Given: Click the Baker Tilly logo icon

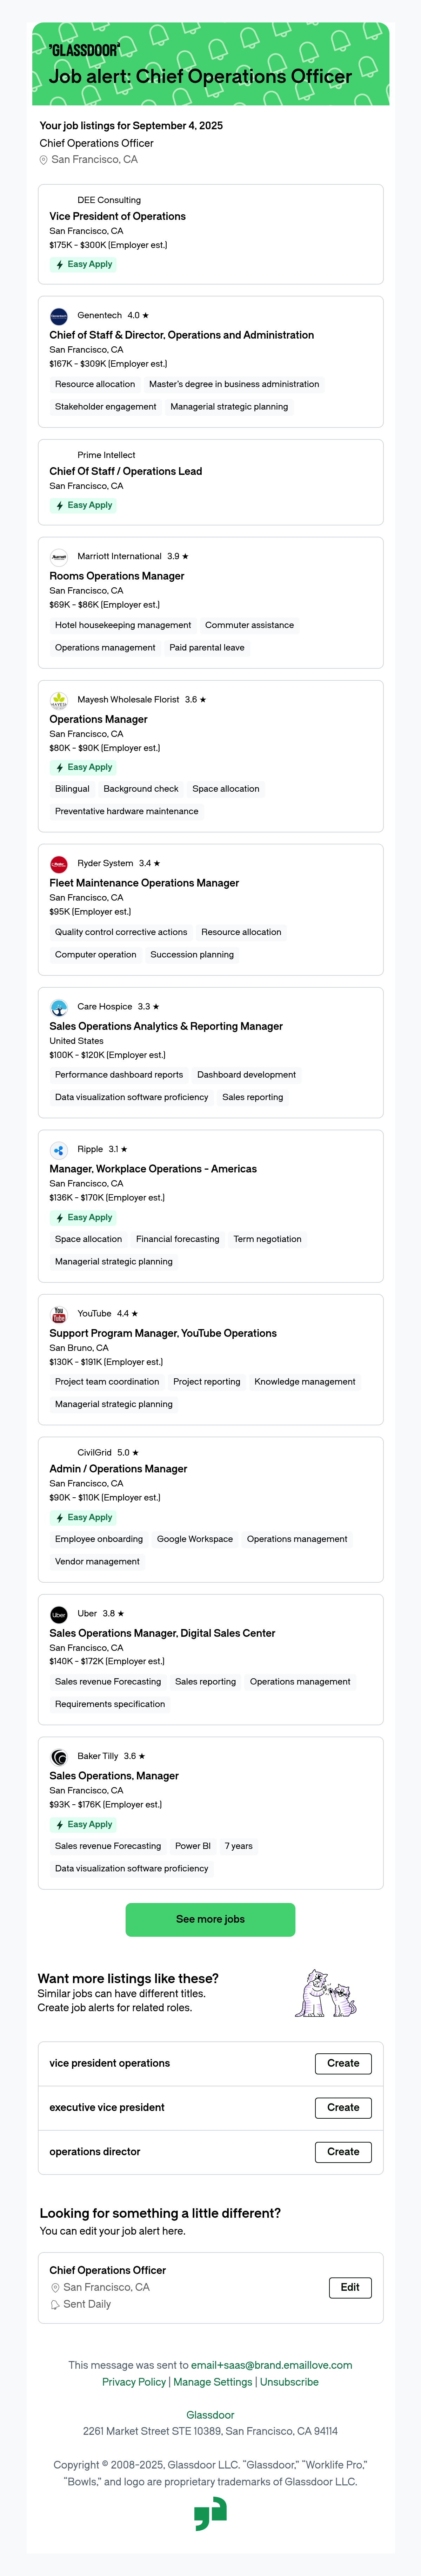Looking at the screenshot, I should (59, 1757).
